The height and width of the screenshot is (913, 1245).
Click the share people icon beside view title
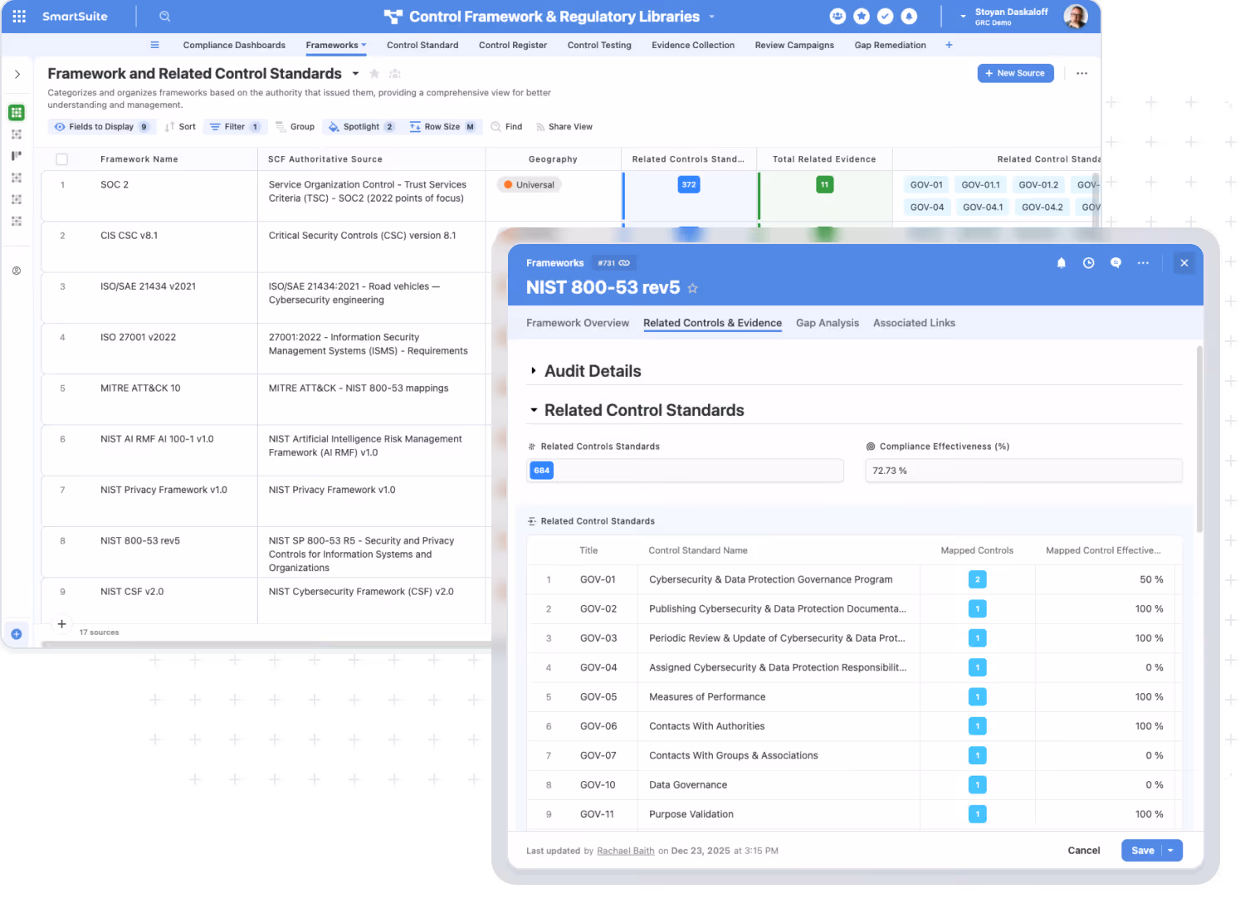tap(395, 74)
